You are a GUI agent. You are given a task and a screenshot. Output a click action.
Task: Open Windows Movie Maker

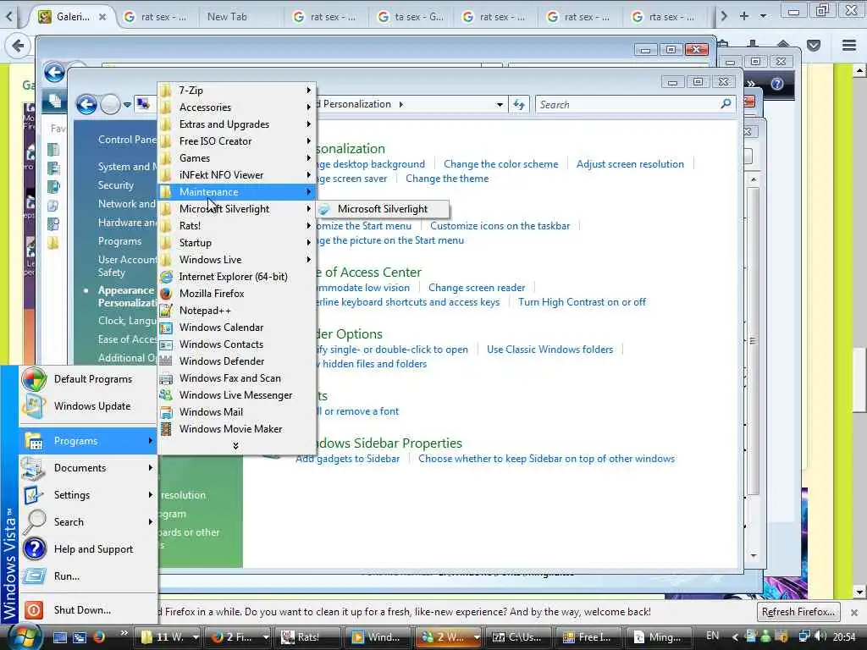[x=237, y=429]
